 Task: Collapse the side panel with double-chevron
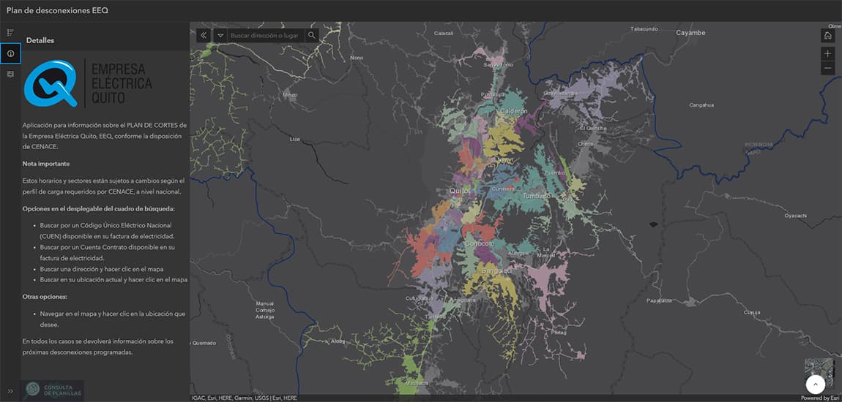(204, 35)
